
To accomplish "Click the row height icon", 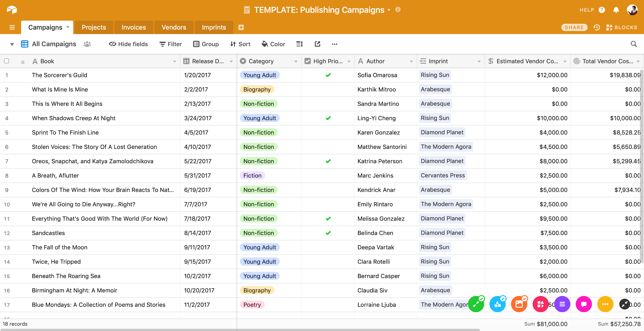I will (299, 44).
